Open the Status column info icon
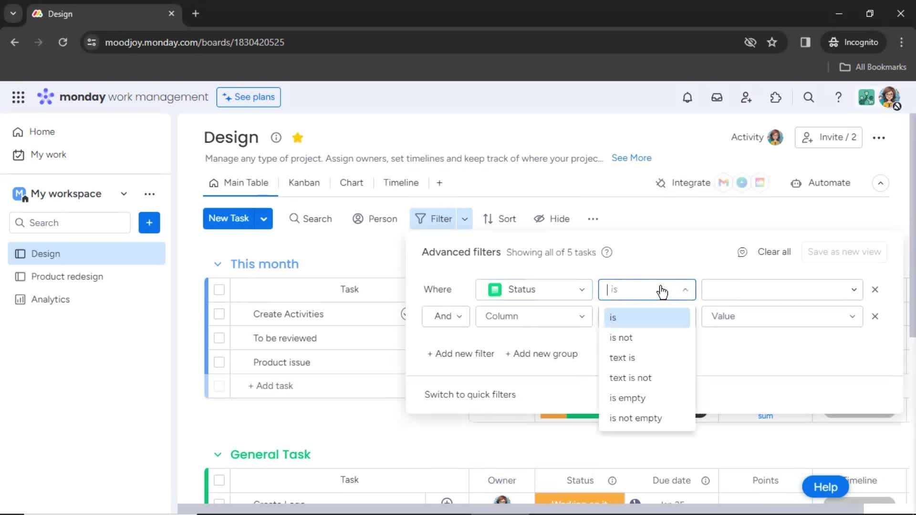Viewport: 916px width, 515px height. [612, 481]
